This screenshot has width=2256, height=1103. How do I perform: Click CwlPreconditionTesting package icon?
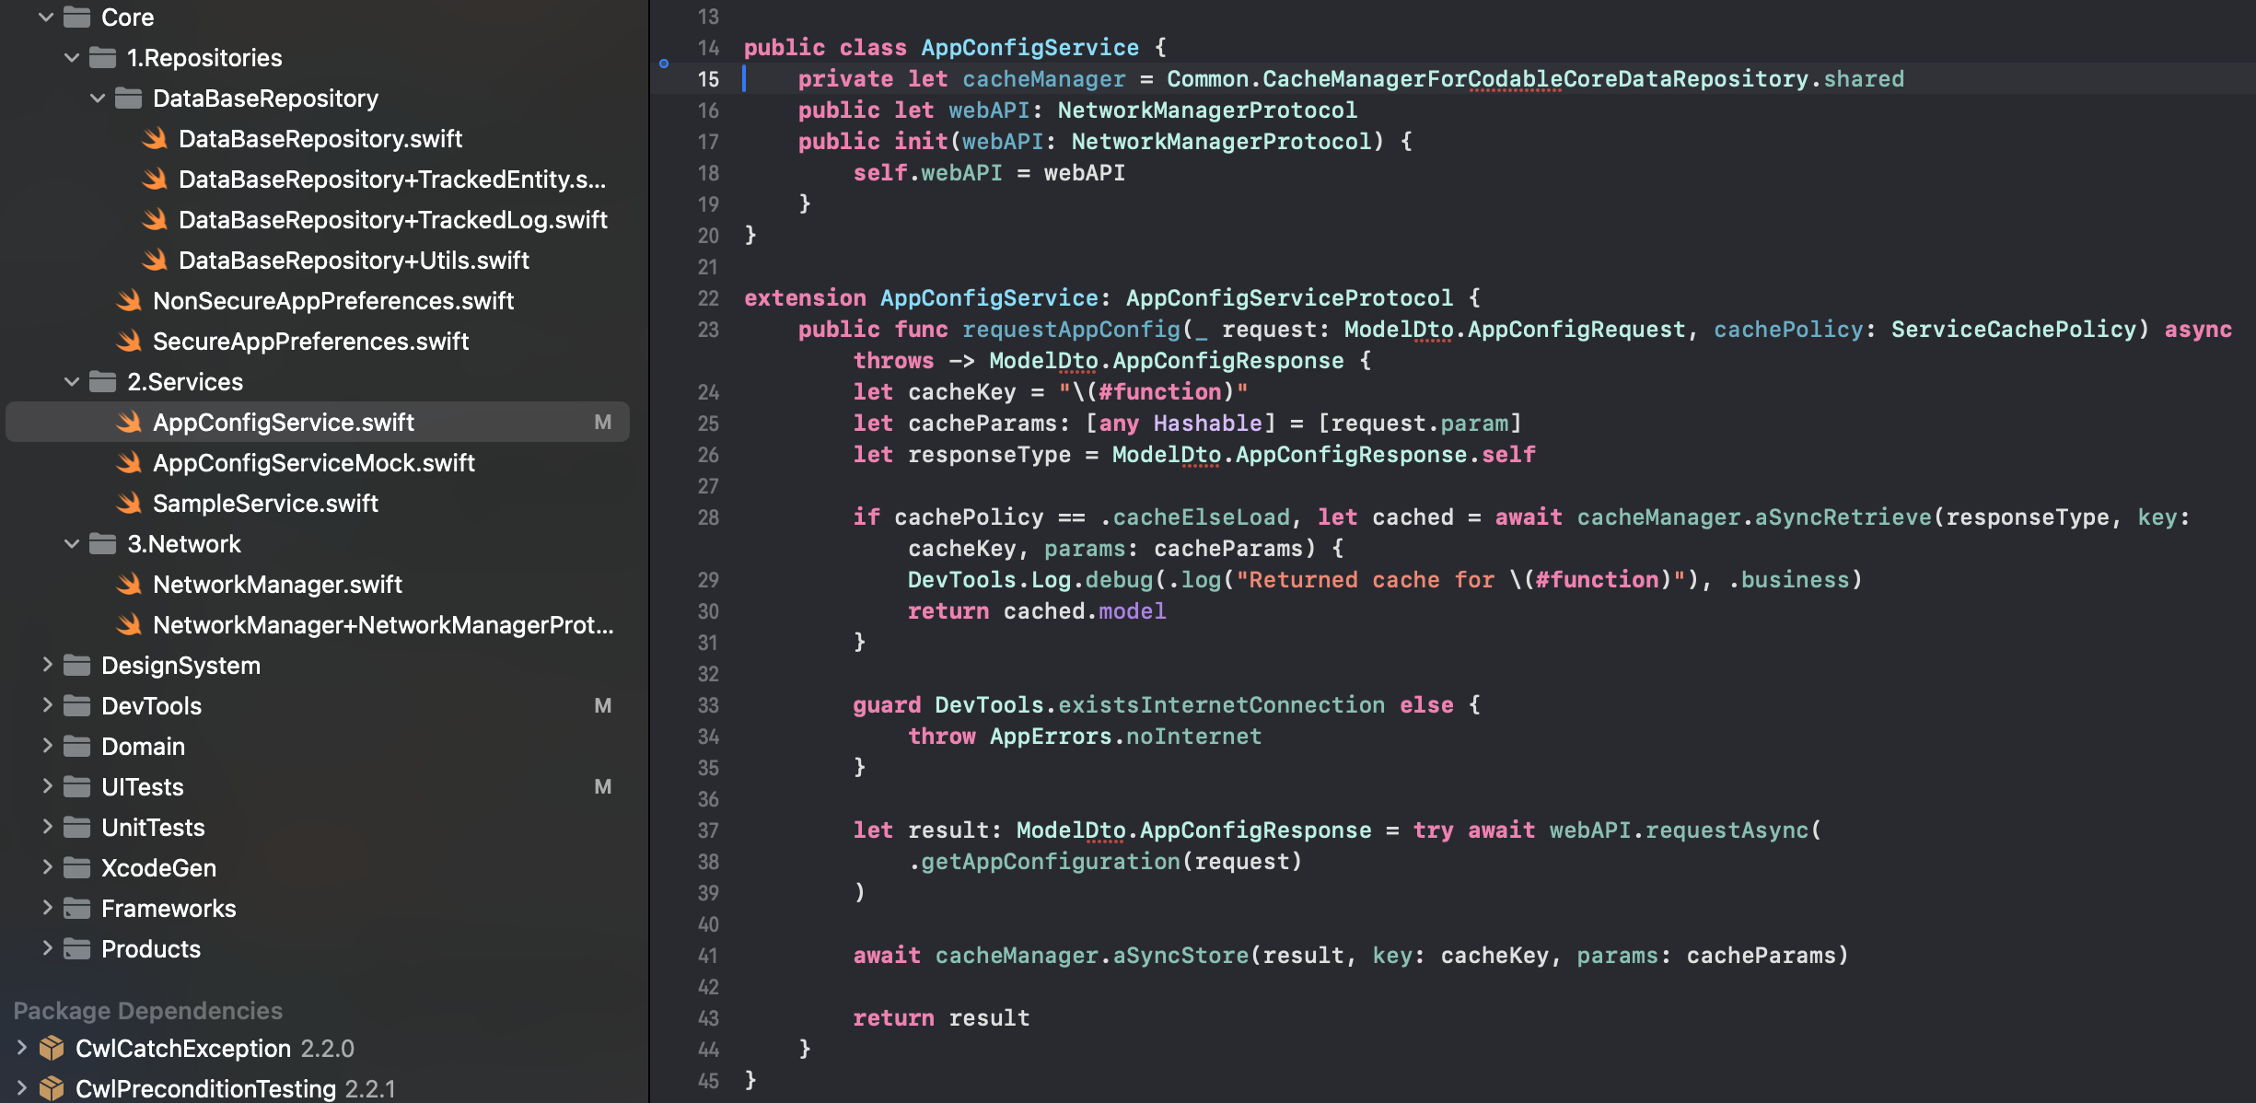(52, 1089)
